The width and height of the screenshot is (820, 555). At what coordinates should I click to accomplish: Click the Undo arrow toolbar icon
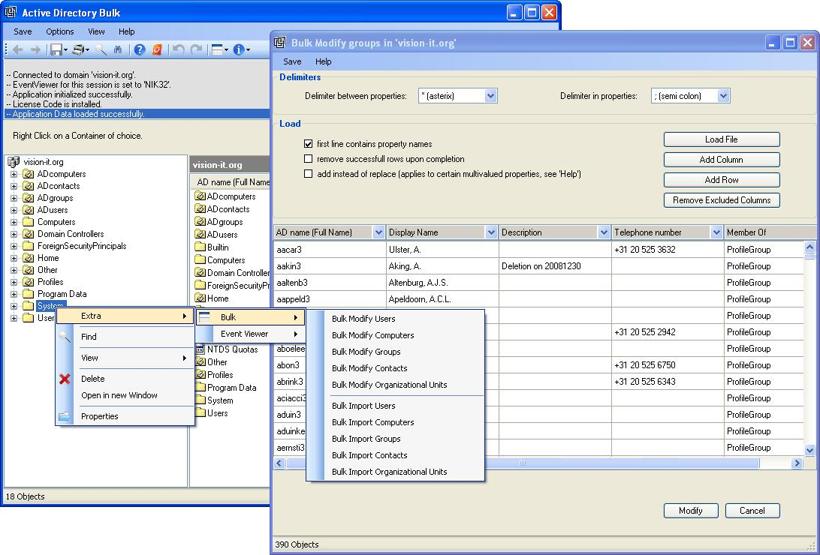(178, 50)
